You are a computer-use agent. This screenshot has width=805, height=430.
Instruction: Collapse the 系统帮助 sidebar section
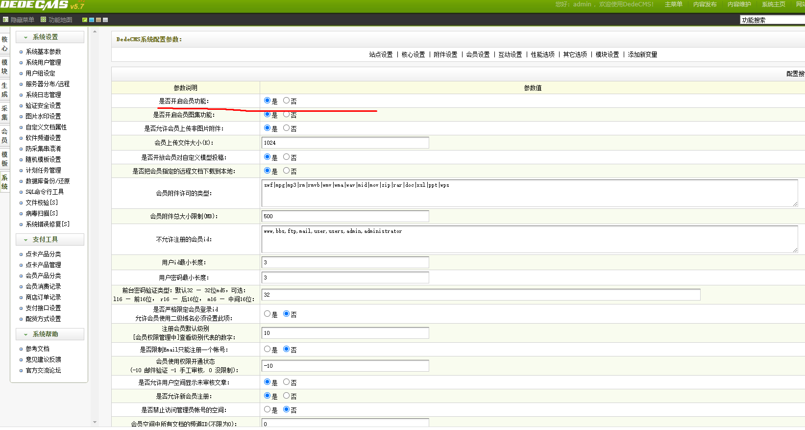pyautogui.click(x=26, y=334)
